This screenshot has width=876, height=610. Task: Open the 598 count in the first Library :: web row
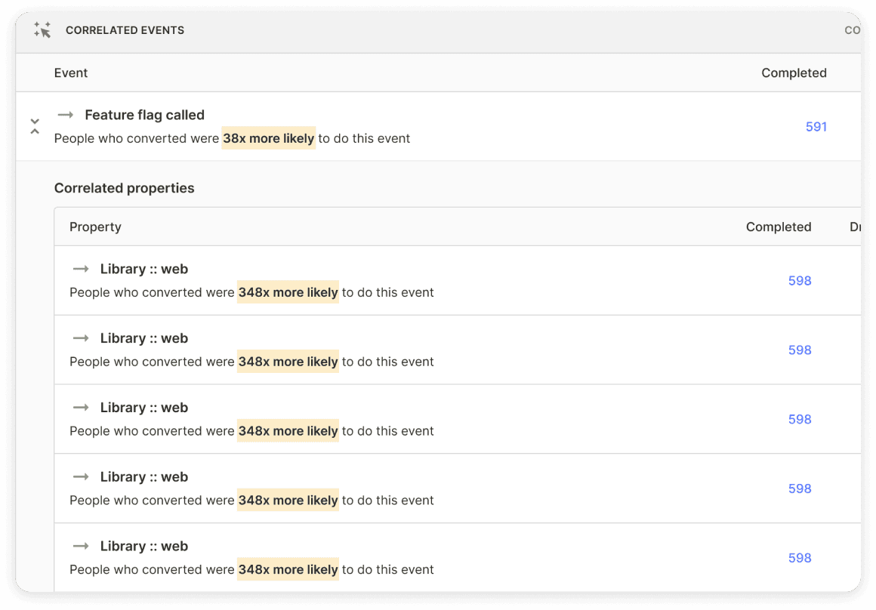tap(799, 281)
